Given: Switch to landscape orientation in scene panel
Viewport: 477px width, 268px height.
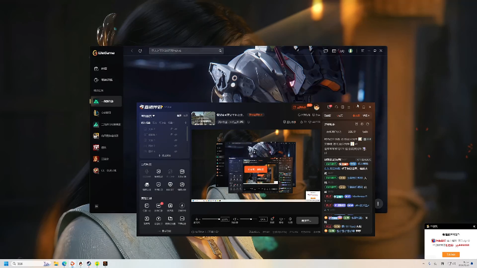Looking at the screenshot, I should point(179,116).
